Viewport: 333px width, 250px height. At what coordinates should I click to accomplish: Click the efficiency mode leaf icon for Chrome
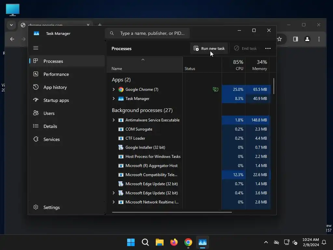click(215, 90)
